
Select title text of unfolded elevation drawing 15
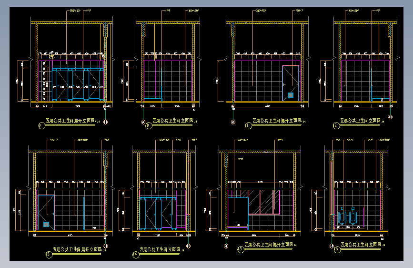coord(268,245)
